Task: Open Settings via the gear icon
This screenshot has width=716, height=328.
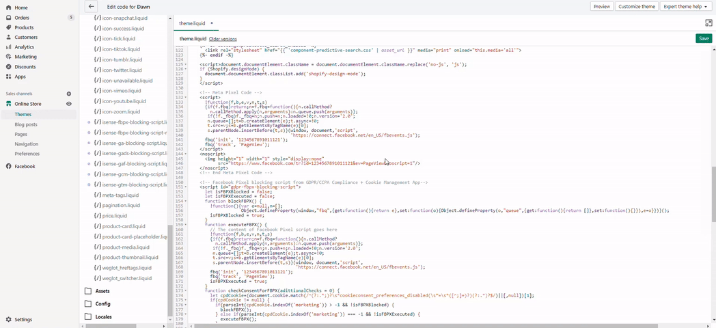Action: [x=9, y=319]
